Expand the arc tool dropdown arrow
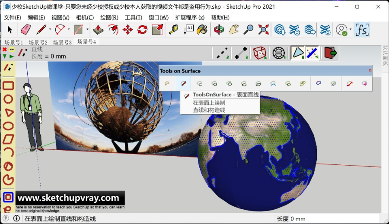Screen dimensions: 389x224 coord(69,29)
